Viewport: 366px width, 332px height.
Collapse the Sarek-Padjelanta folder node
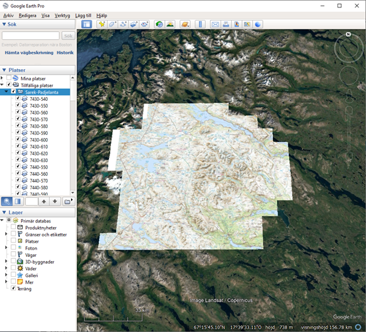pyautogui.click(x=6, y=92)
